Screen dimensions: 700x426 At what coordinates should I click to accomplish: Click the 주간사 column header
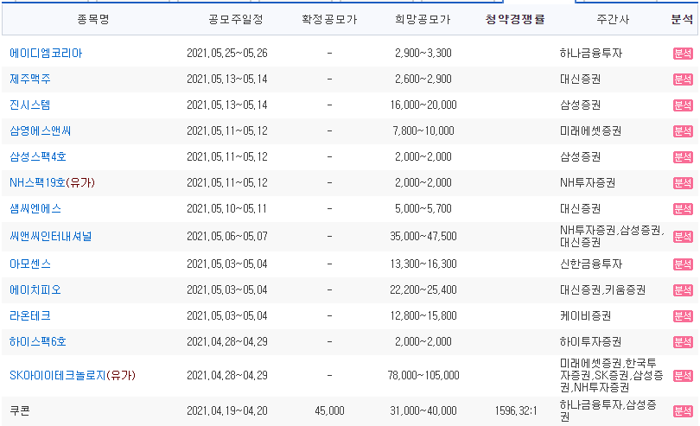pos(613,19)
